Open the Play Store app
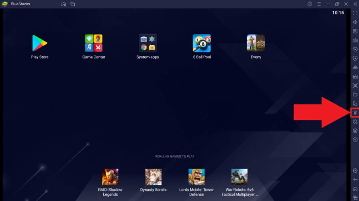 click(39, 43)
